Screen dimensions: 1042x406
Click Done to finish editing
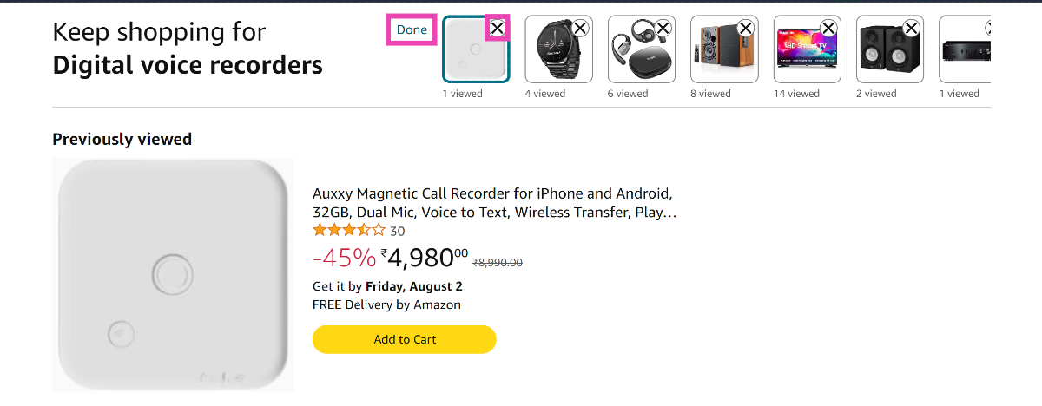[x=412, y=30]
